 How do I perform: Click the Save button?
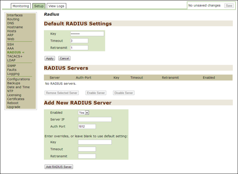click(x=229, y=6)
